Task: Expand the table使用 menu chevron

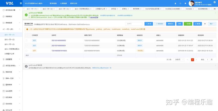Action: click(19, 91)
